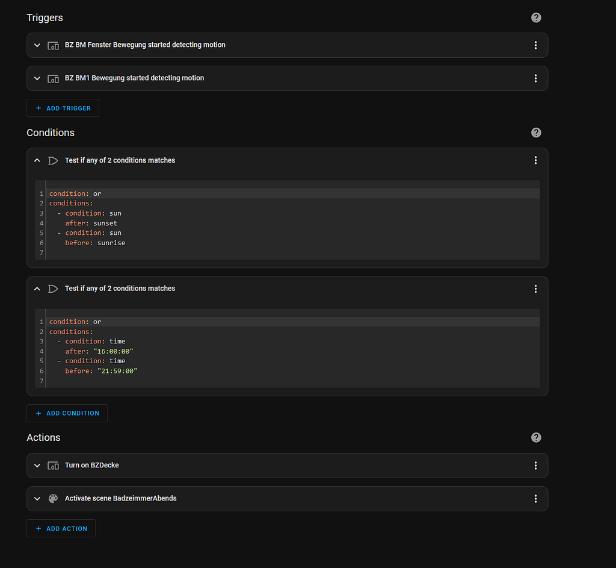Viewport: 616px width, 568px height.
Task: Expand the Activate scene BadzeimmerAbends action
Action: click(37, 499)
